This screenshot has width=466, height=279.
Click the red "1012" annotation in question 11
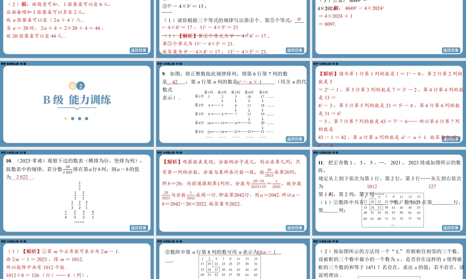pyautogui.click(x=372, y=186)
